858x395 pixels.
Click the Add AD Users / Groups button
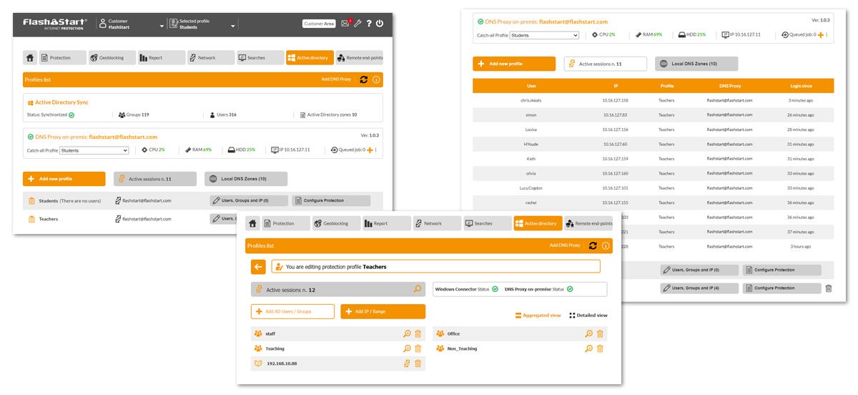click(292, 311)
